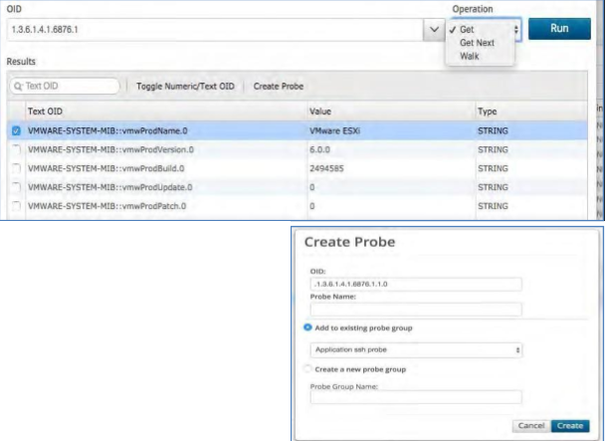The width and height of the screenshot is (605, 441).
Task: Click Cancel in Create Probe dialog
Action: (x=531, y=426)
